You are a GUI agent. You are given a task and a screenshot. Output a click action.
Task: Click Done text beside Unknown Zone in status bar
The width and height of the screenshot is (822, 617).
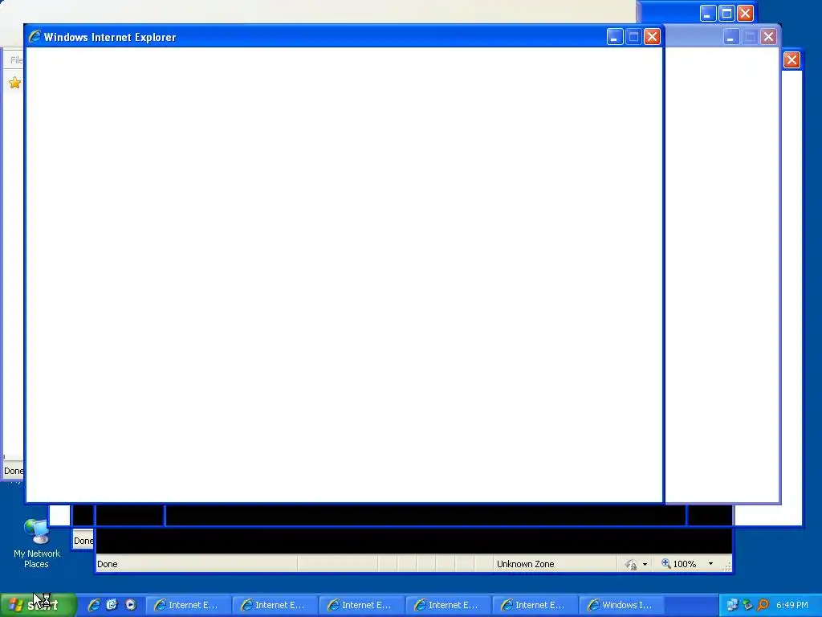(108, 564)
